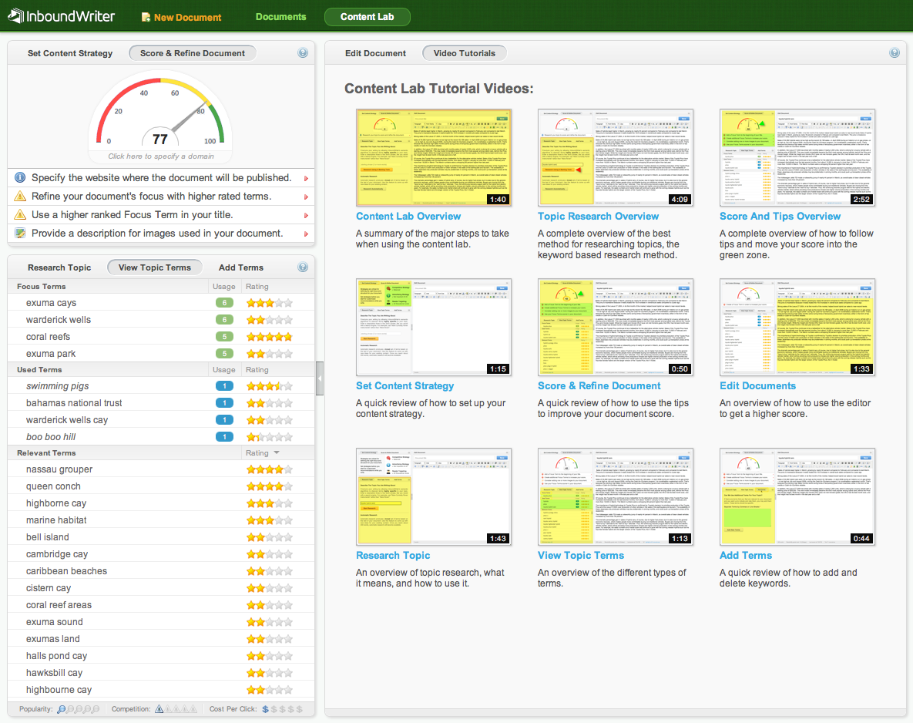Viewport: 913px width, 723px height.
Task: Click warning icon beside Focus Term title tip
Action: (20, 215)
